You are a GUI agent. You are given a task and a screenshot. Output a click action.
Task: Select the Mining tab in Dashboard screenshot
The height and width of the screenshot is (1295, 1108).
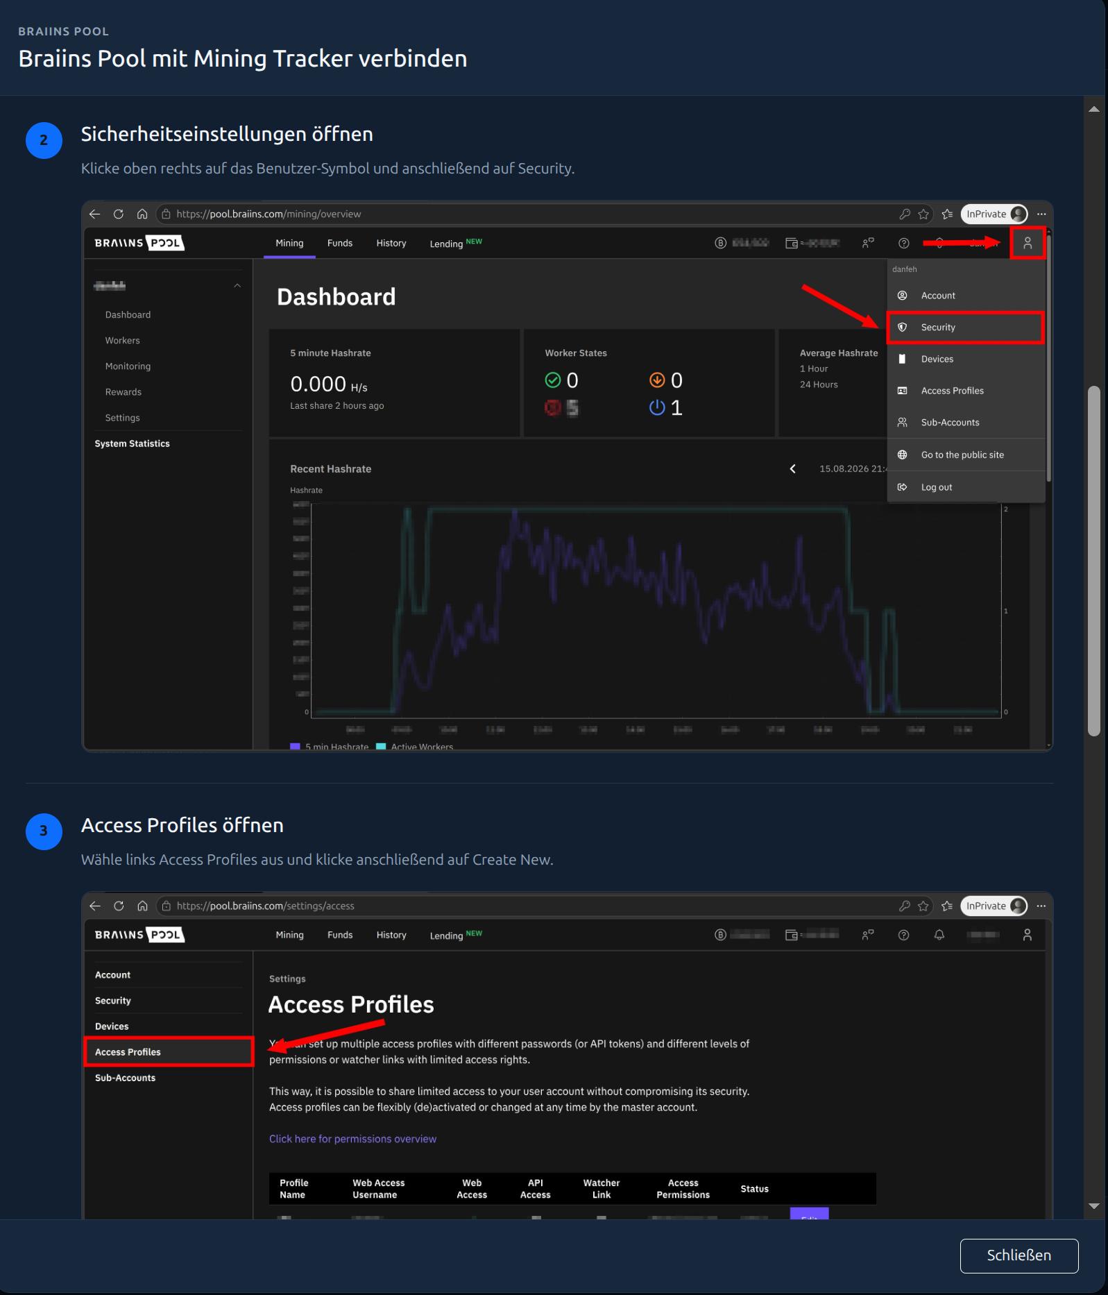pos(289,243)
